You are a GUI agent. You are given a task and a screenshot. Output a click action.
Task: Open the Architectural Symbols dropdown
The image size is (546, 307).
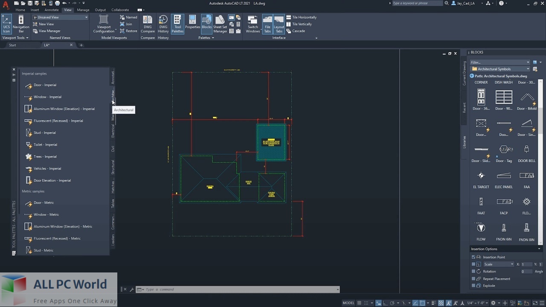pos(529,69)
